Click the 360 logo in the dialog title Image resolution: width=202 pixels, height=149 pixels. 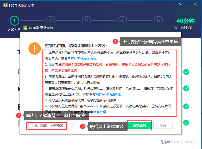(x=25, y=28)
